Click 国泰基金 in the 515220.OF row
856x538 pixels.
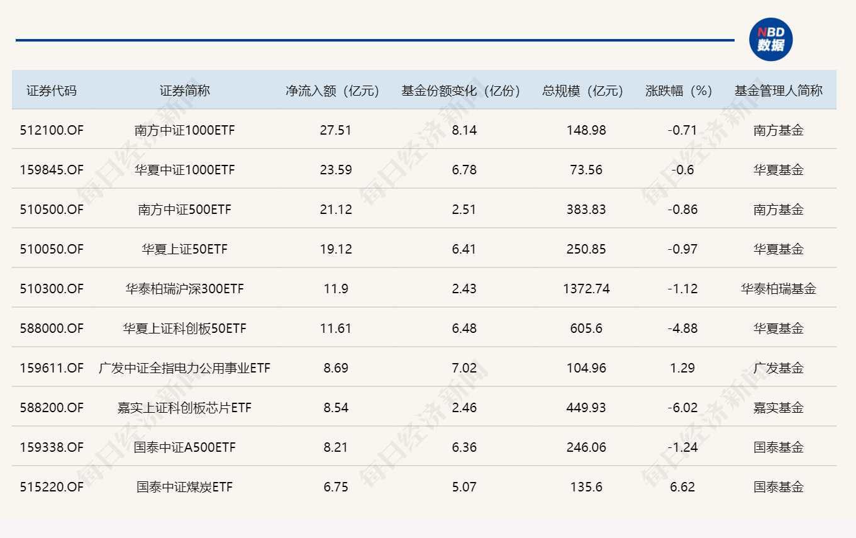[779, 487]
